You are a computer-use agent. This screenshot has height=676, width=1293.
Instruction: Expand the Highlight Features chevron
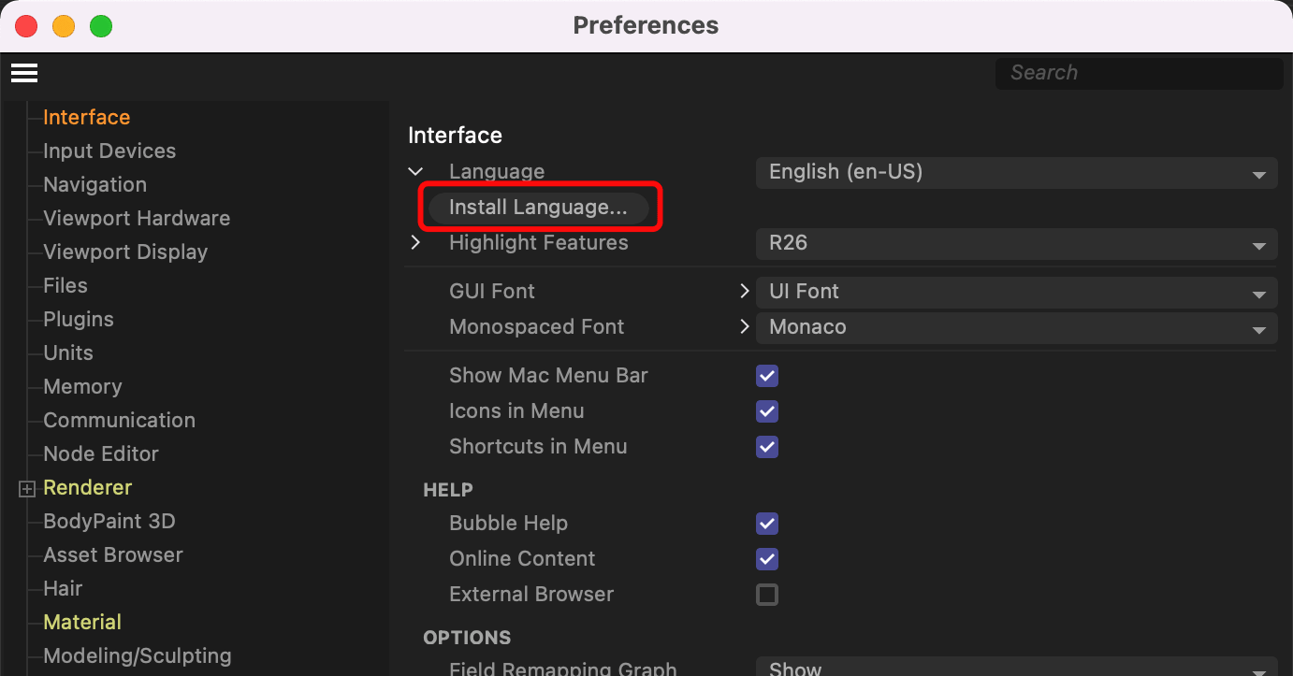pyautogui.click(x=416, y=243)
